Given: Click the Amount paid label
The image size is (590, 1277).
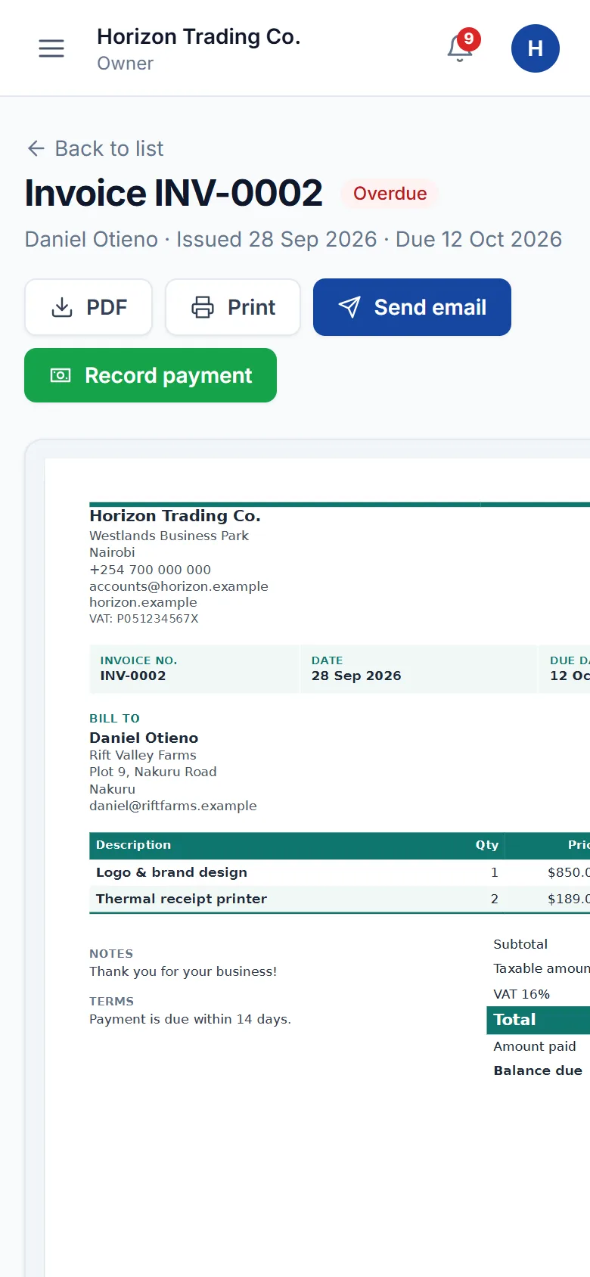Looking at the screenshot, I should click(x=535, y=1046).
